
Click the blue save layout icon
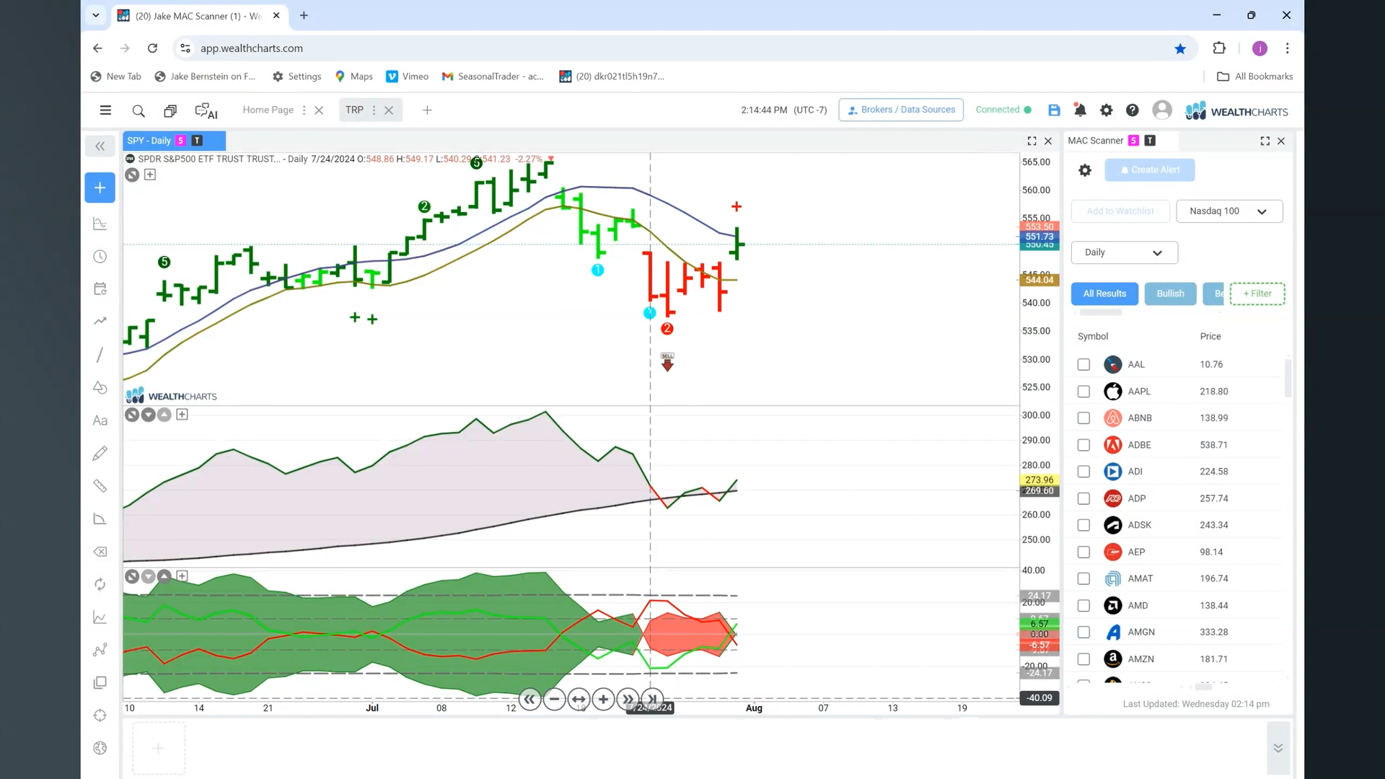1054,110
